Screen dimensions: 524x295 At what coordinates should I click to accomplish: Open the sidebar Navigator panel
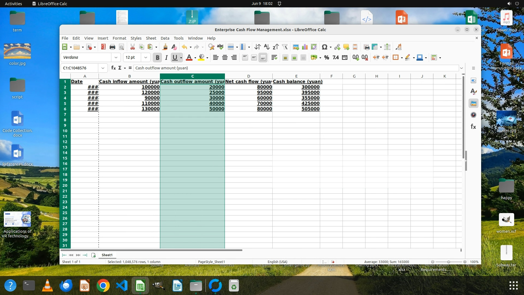(474, 115)
